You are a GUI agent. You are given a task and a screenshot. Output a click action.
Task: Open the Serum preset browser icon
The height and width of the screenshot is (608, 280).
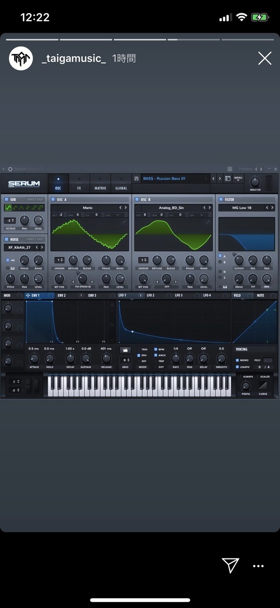pos(228,179)
